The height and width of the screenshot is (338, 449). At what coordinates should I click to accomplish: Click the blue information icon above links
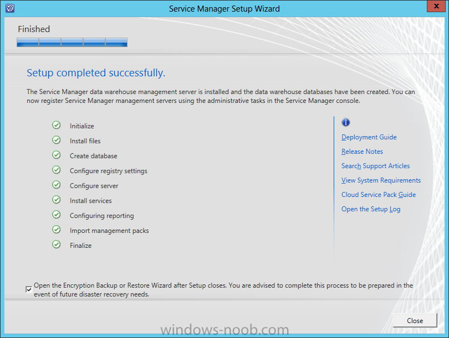tap(346, 122)
